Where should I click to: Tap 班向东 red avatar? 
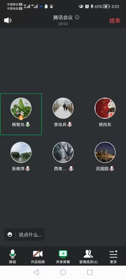(x=105, y=108)
